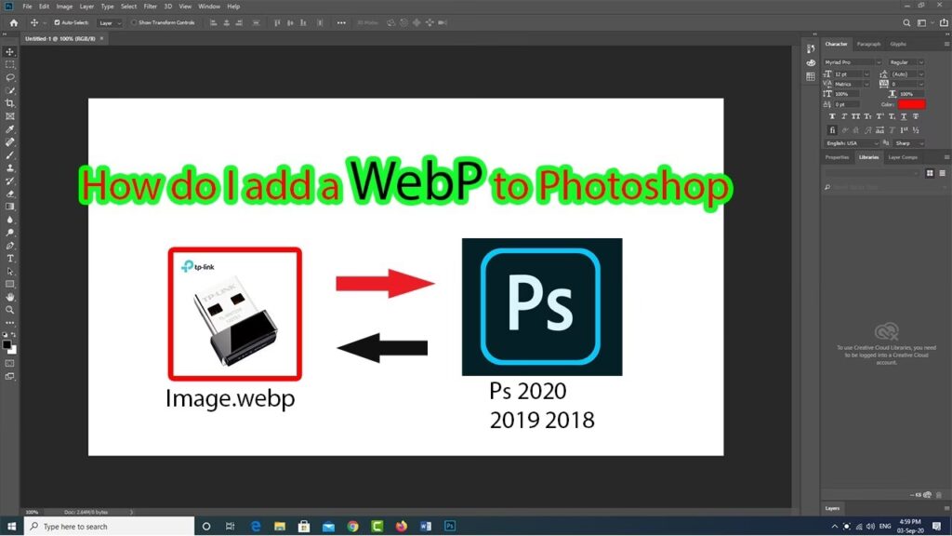Click the Photoshop icon in Windows taskbar
This screenshot has width=952, height=536.
click(x=450, y=527)
